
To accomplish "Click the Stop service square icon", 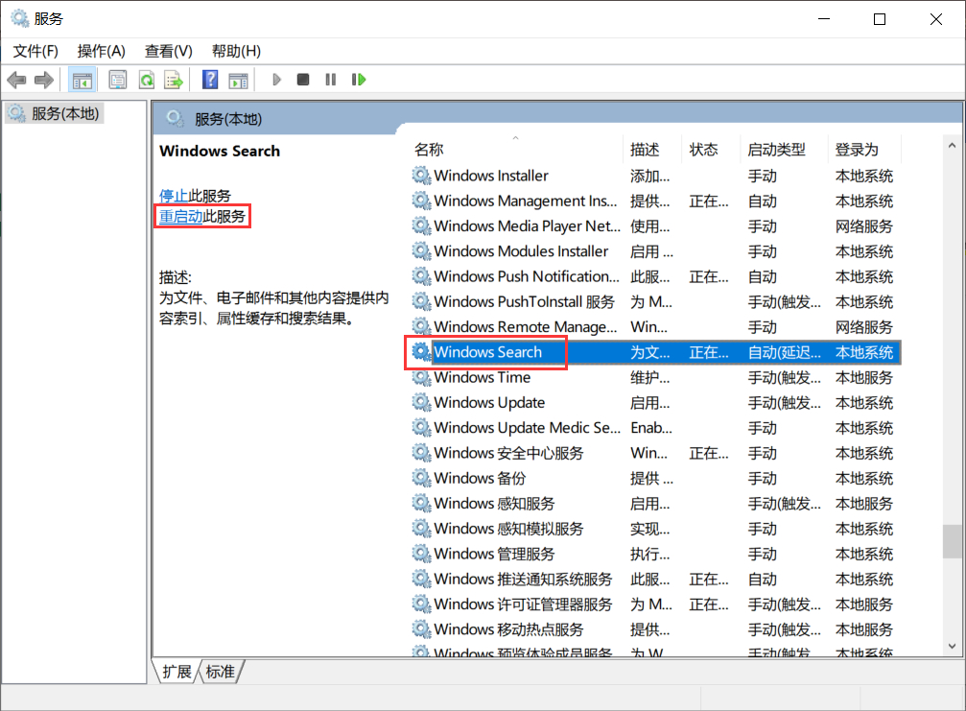I will [x=302, y=80].
